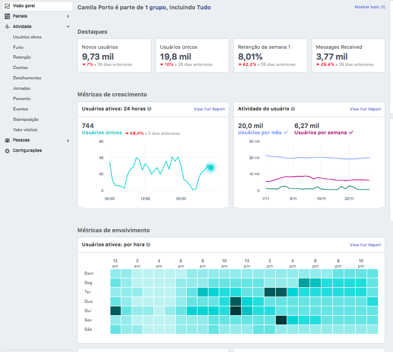393x352 pixels.
Task: Open Funis in sidebar
Action: tap(18, 47)
